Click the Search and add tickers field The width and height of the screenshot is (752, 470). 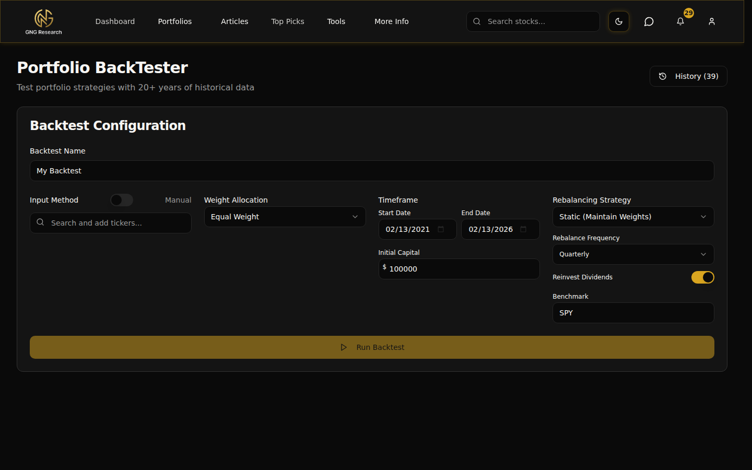(111, 223)
